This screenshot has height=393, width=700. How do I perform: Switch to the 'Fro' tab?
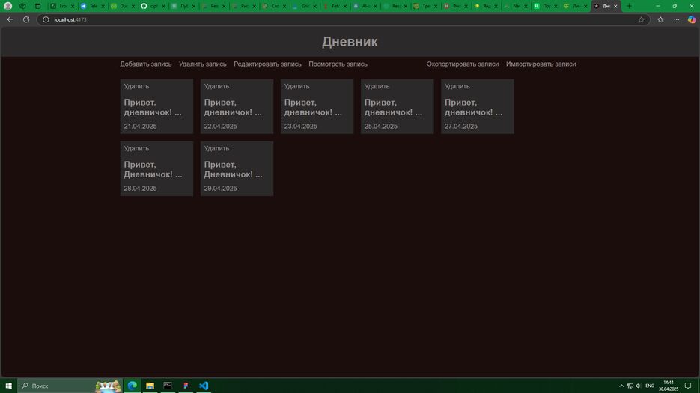tap(62, 6)
